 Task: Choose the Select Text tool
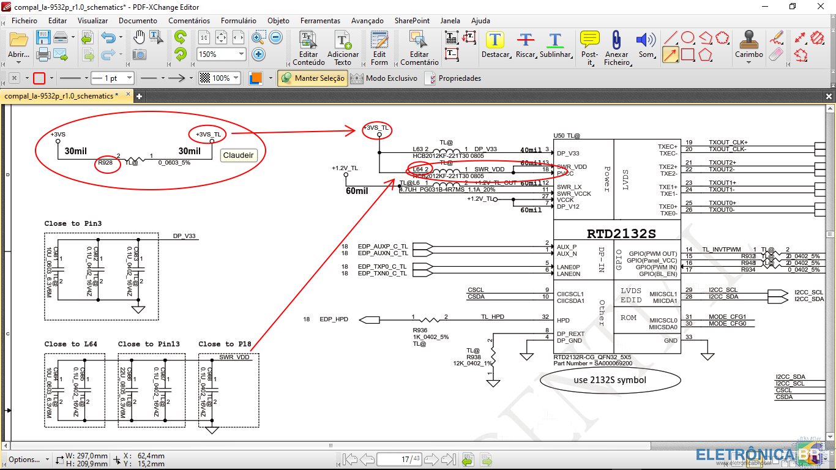(156, 38)
